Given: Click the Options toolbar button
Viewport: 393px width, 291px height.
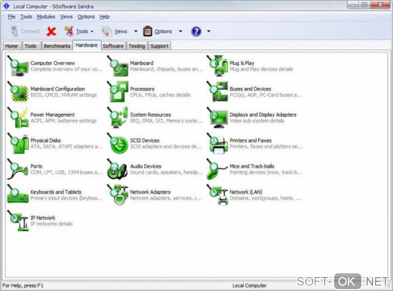Looking at the screenshot, I should 158,31.
